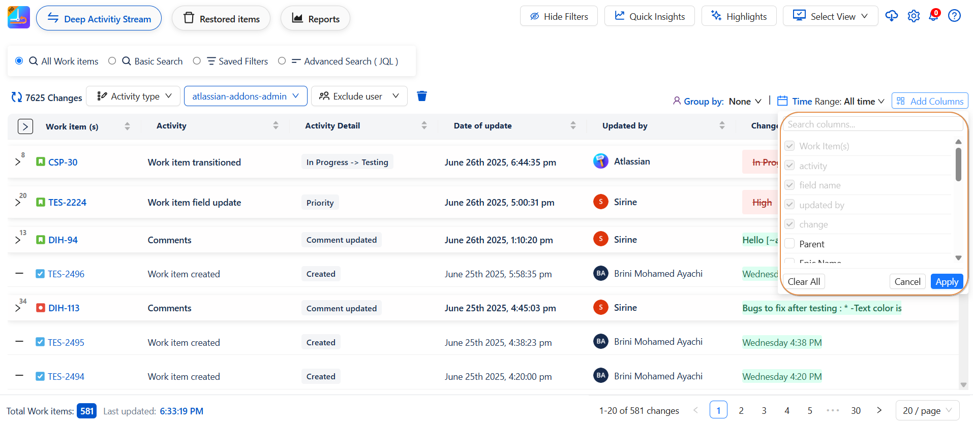Click the blue trash delete filters icon

[x=421, y=96]
